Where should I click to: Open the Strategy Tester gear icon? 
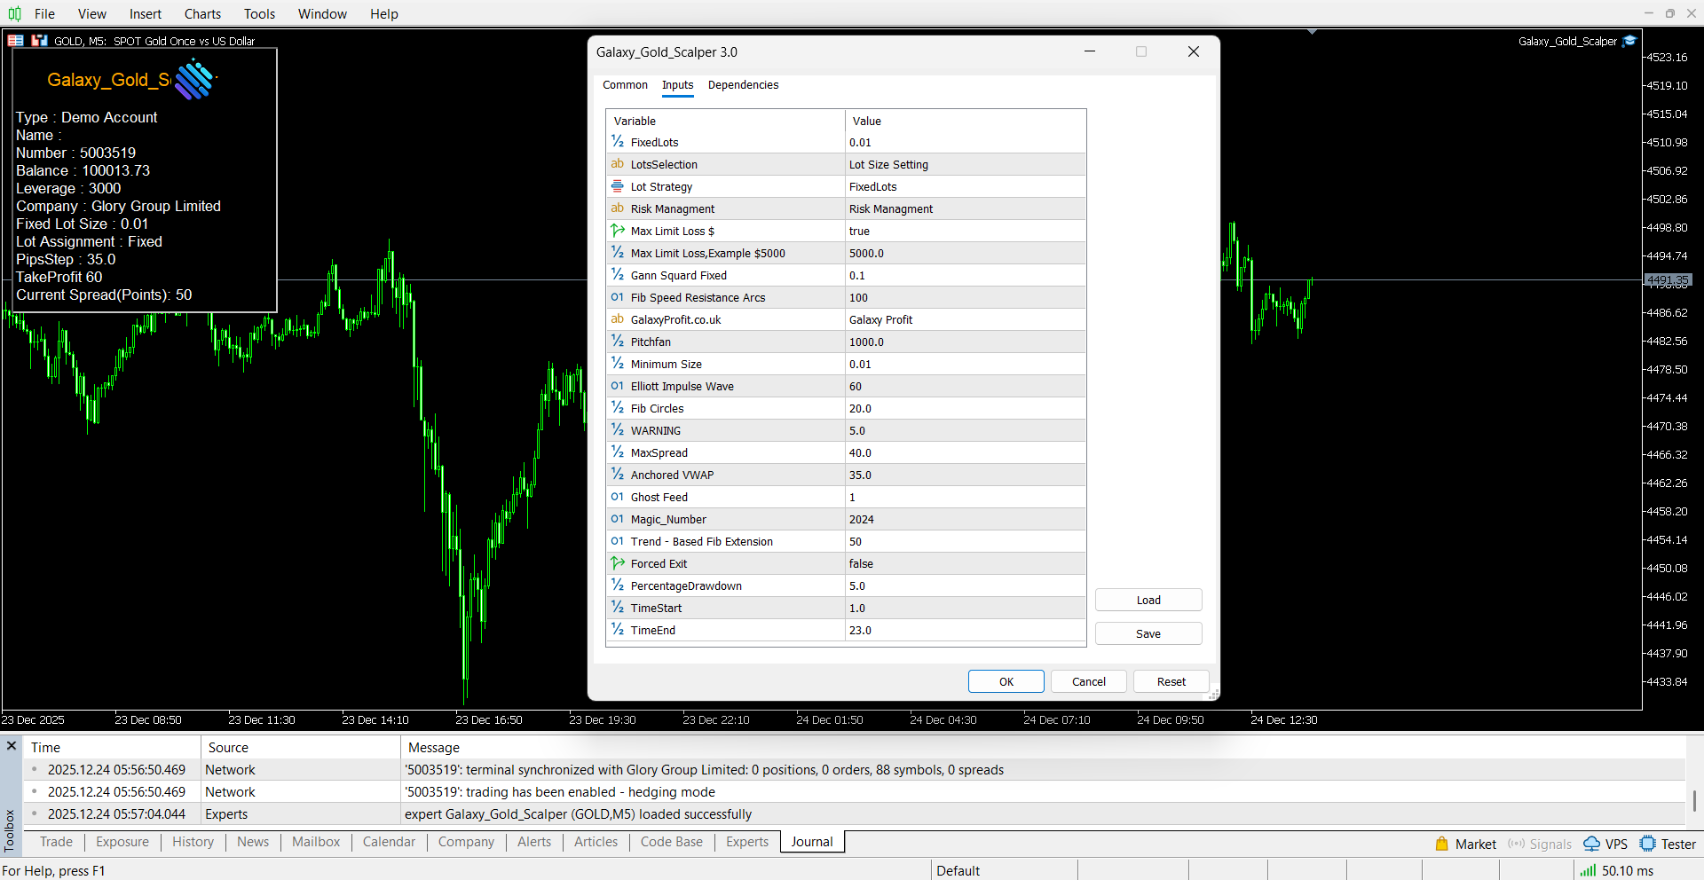pyautogui.click(x=1648, y=844)
